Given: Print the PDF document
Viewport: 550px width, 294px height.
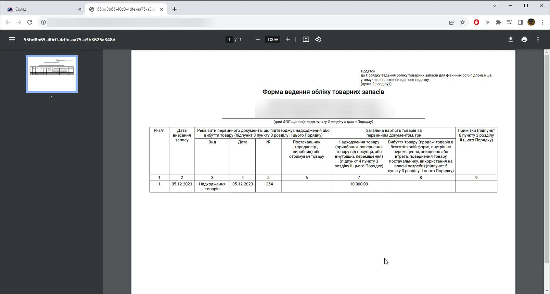Looking at the screenshot, I should [524, 39].
